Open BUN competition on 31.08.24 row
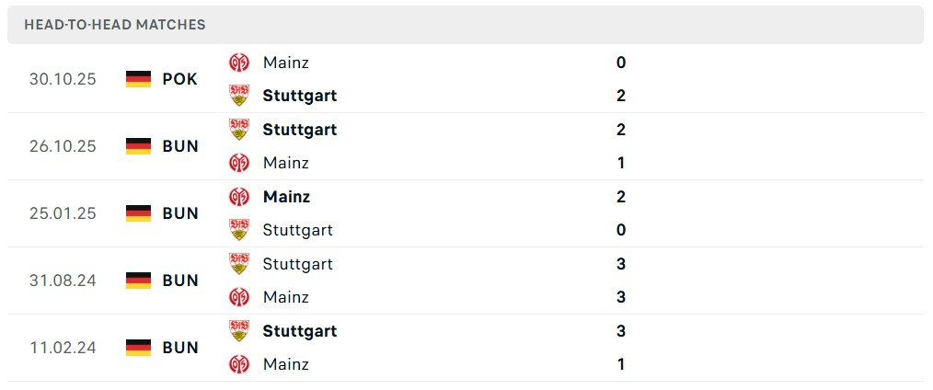The image size is (933, 390). pyautogui.click(x=180, y=281)
